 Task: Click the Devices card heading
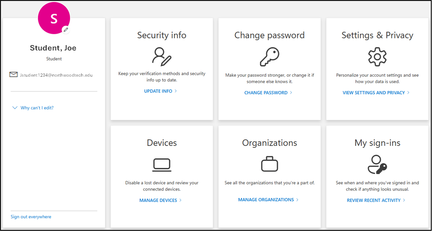click(x=162, y=143)
